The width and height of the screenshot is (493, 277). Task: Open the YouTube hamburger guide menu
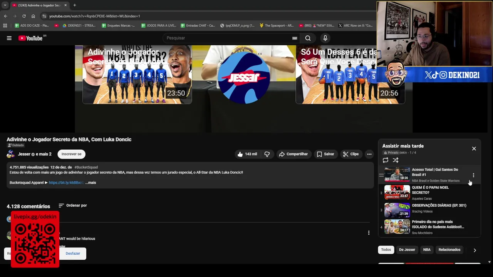coord(9,38)
